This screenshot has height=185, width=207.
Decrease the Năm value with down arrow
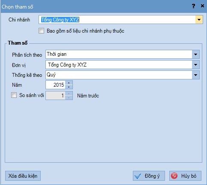point(69,87)
